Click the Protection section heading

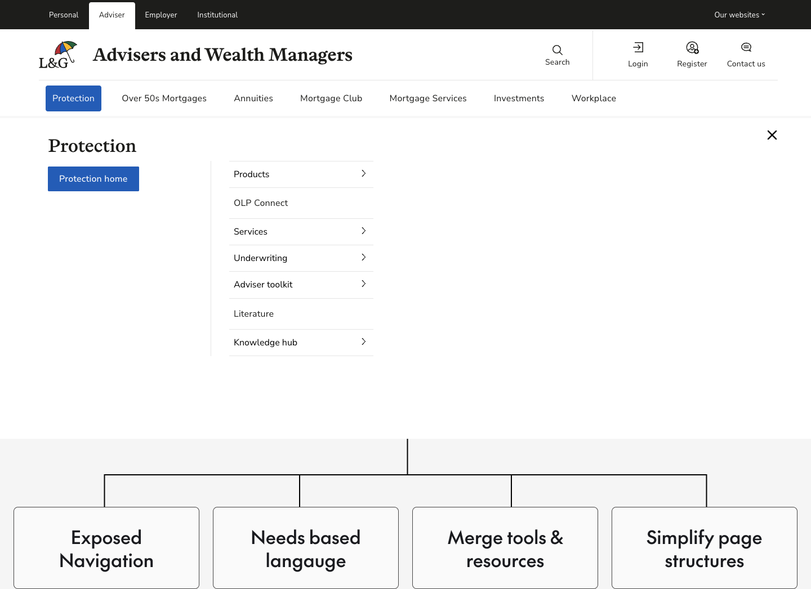(92, 146)
